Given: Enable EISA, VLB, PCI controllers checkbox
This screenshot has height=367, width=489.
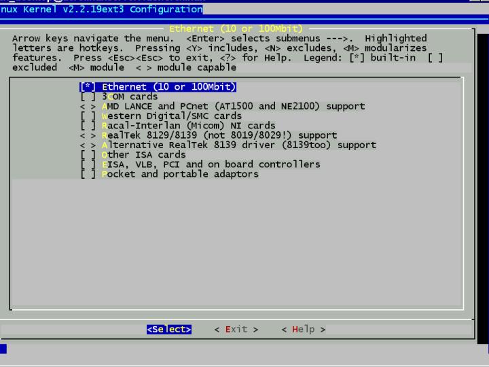Looking at the screenshot, I should tap(88, 164).
